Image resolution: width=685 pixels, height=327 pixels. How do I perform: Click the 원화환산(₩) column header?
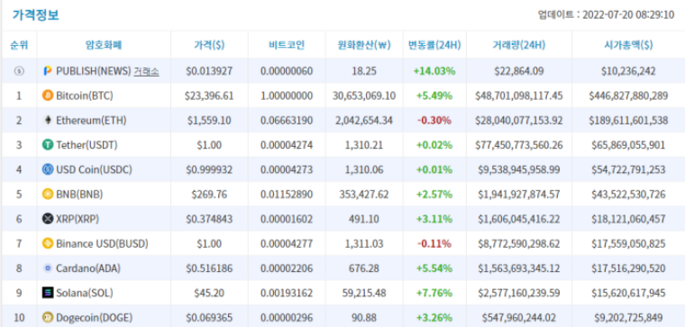[364, 44]
